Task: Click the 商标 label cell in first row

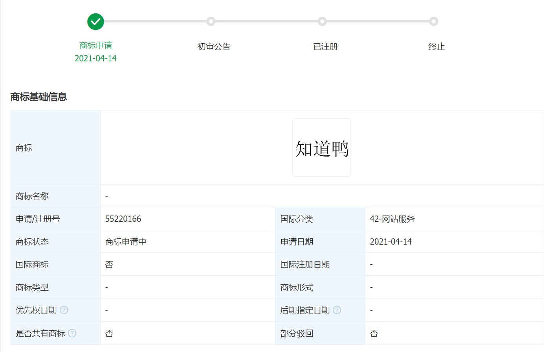Action: [55, 147]
